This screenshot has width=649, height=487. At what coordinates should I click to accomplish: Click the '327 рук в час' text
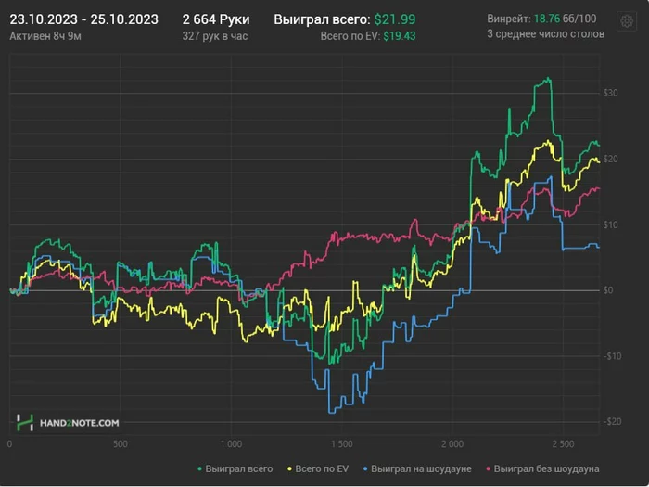215,36
